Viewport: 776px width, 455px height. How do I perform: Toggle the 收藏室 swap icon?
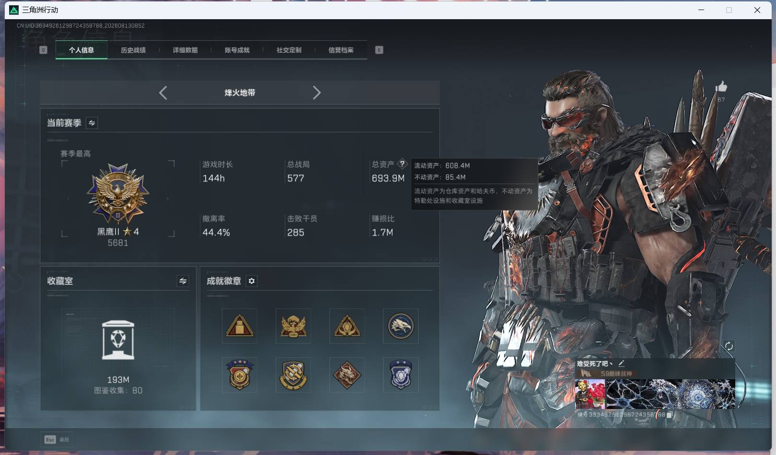pyautogui.click(x=183, y=281)
